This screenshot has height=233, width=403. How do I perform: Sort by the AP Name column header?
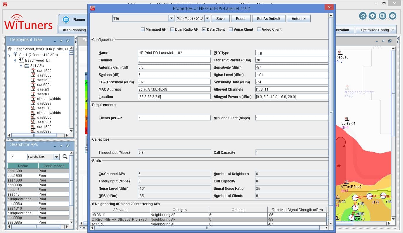pyautogui.click(x=121, y=210)
